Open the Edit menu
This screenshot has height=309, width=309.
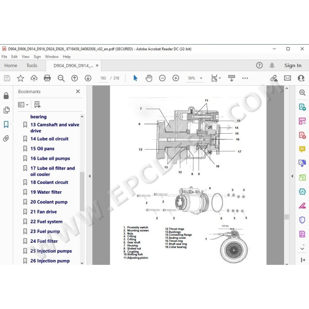(14, 57)
